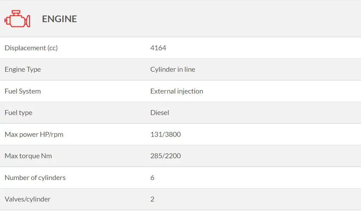Click the Displacement (cc) label
361x211 pixels.
tap(31, 48)
